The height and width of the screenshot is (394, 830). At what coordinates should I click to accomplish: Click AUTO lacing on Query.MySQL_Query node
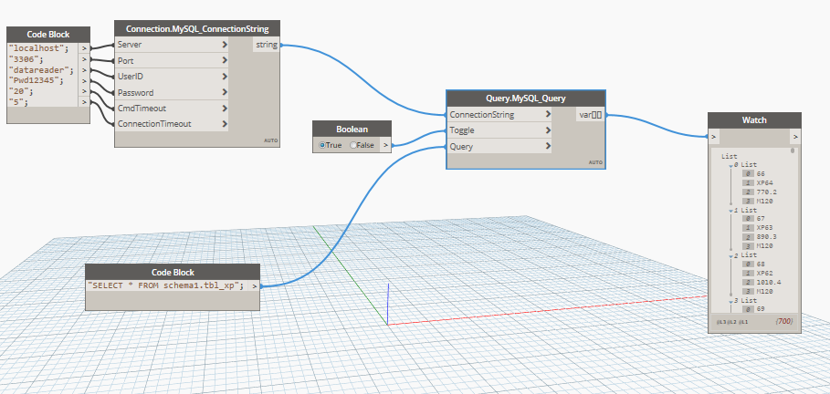click(596, 162)
